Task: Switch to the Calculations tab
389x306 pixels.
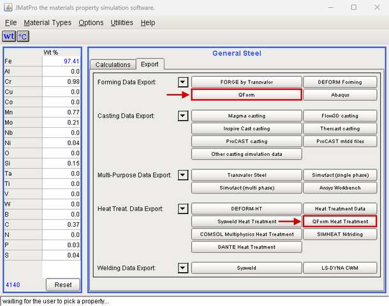Action: tap(112, 65)
